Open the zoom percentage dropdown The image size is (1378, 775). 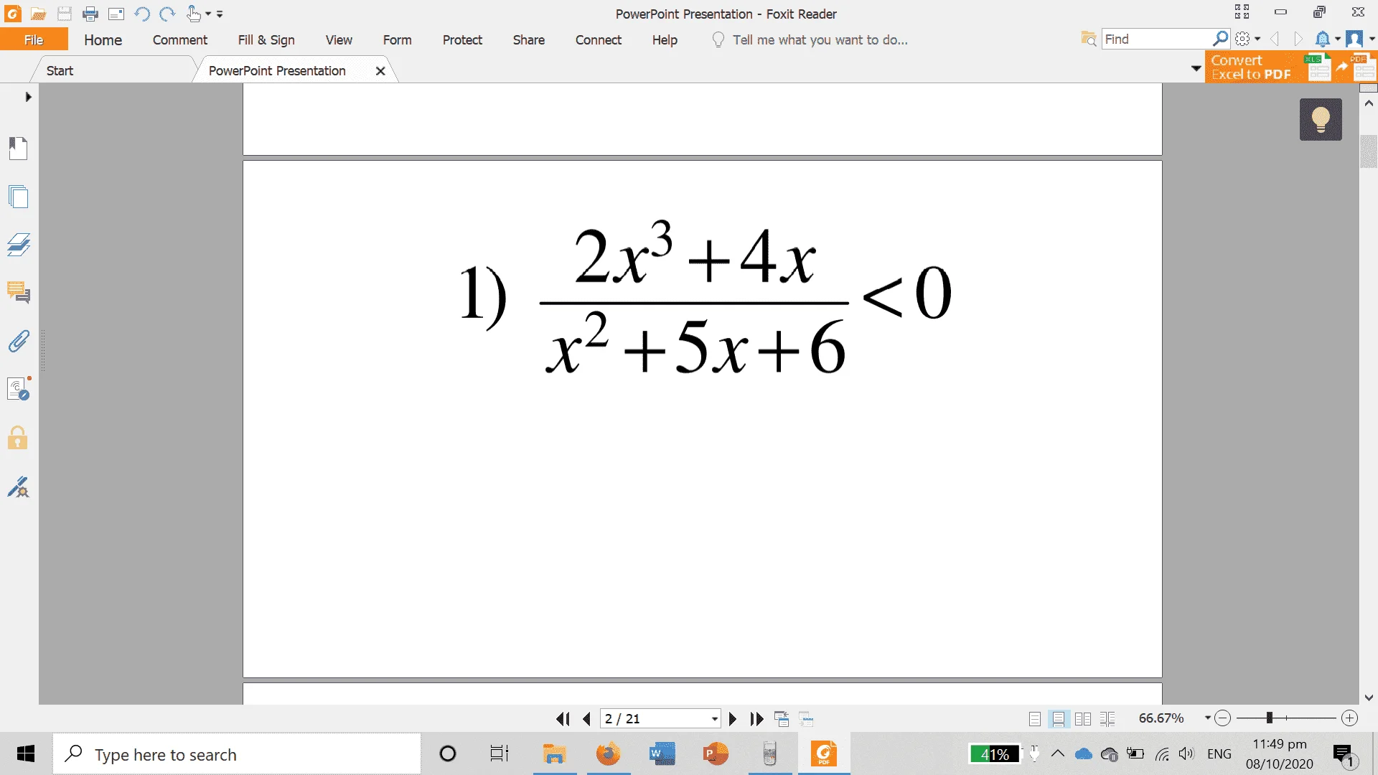(1207, 718)
